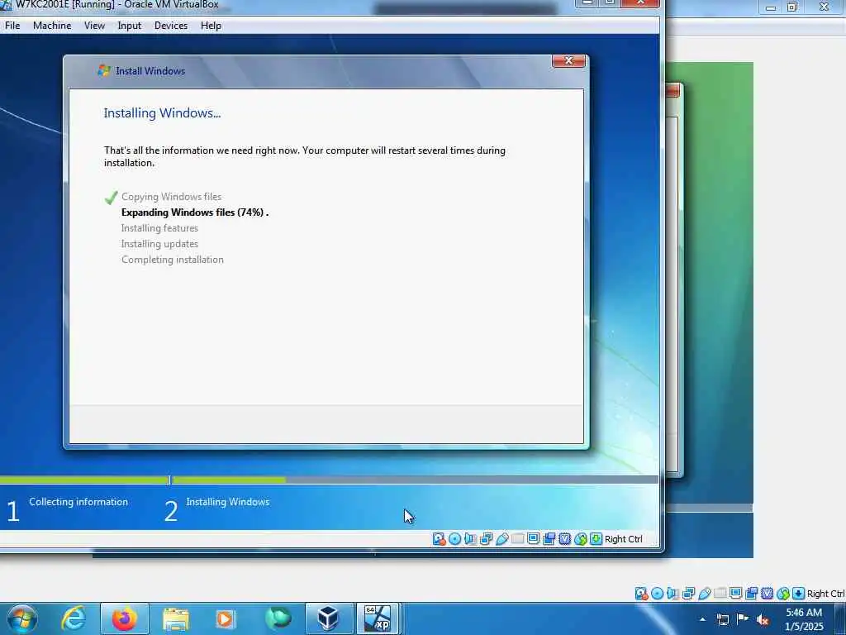Click USB devices icon in W7KC2001E status bar
The image size is (846, 635).
(501, 539)
